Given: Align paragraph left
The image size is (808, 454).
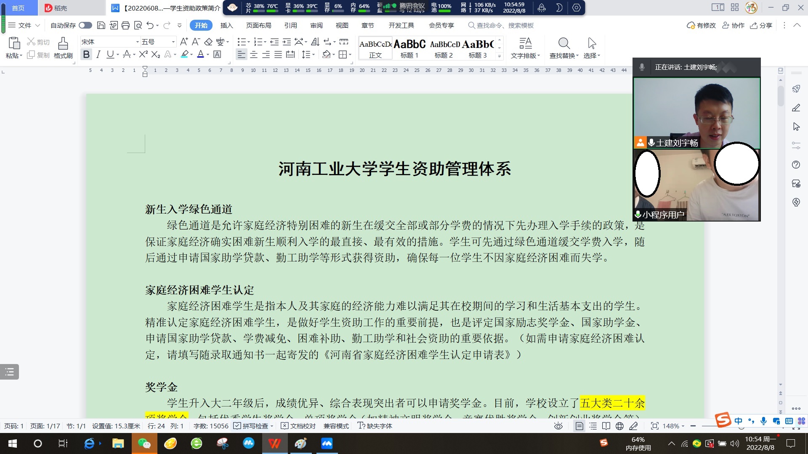Looking at the screenshot, I should tap(241, 54).
